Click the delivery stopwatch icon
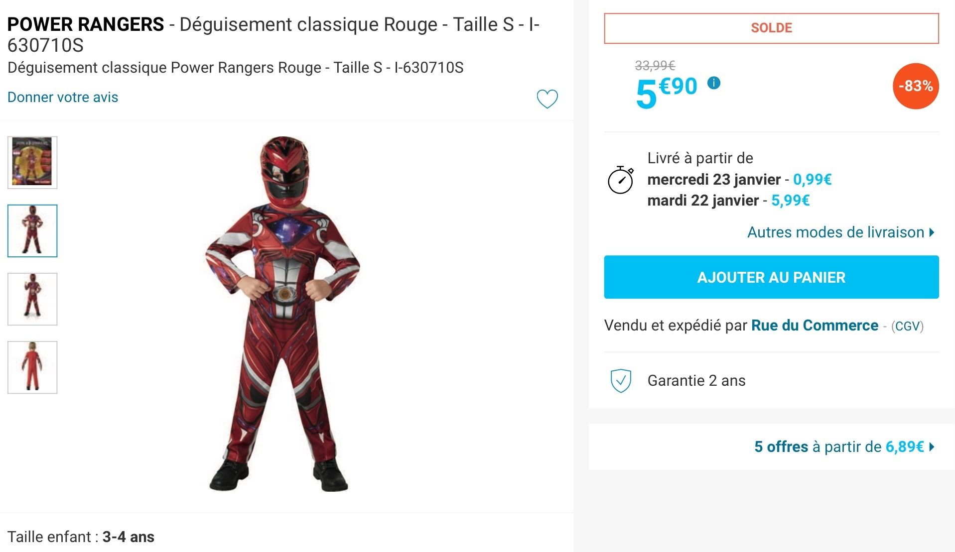This screenshot has height=552, width=955. (620, 180)
